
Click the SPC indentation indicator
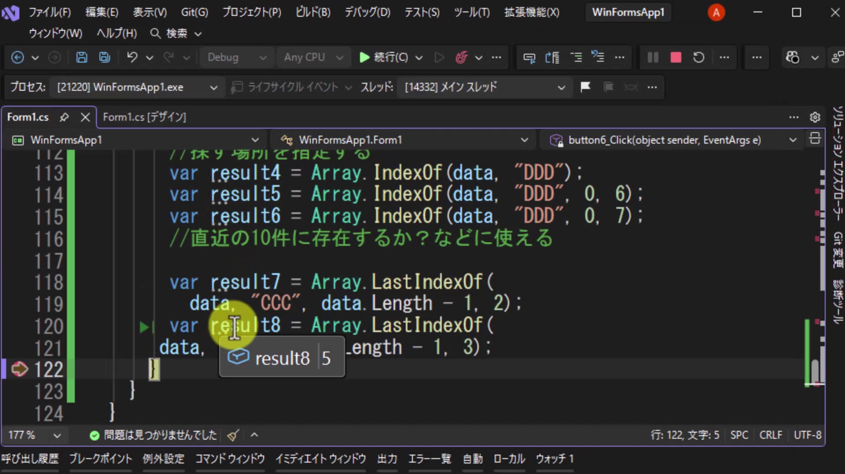[x=739, y=435]
